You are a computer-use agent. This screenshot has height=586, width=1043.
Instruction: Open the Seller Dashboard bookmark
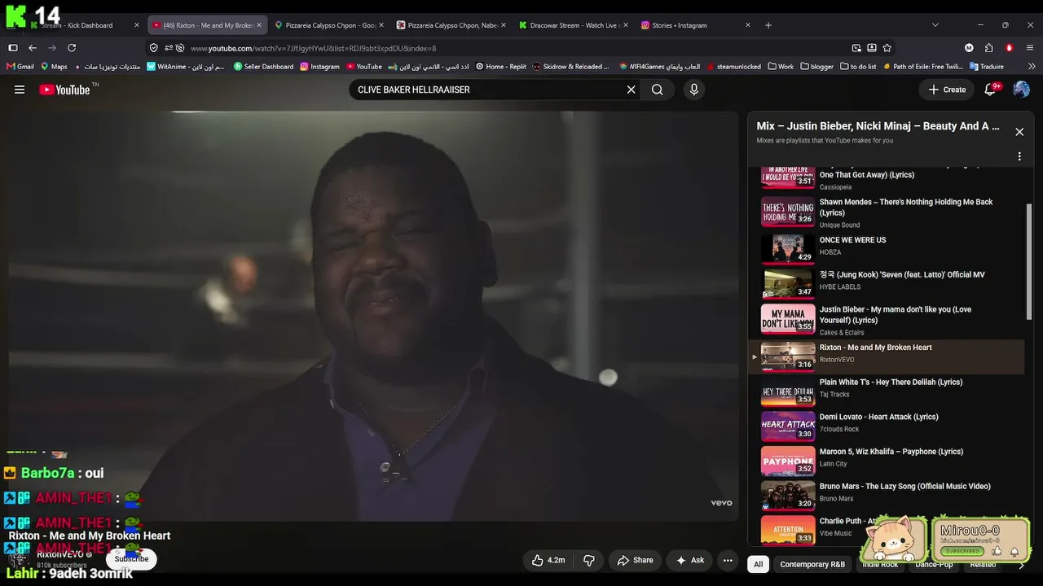263,67
